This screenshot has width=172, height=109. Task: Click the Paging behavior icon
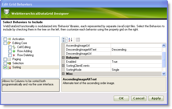(10, 59)
